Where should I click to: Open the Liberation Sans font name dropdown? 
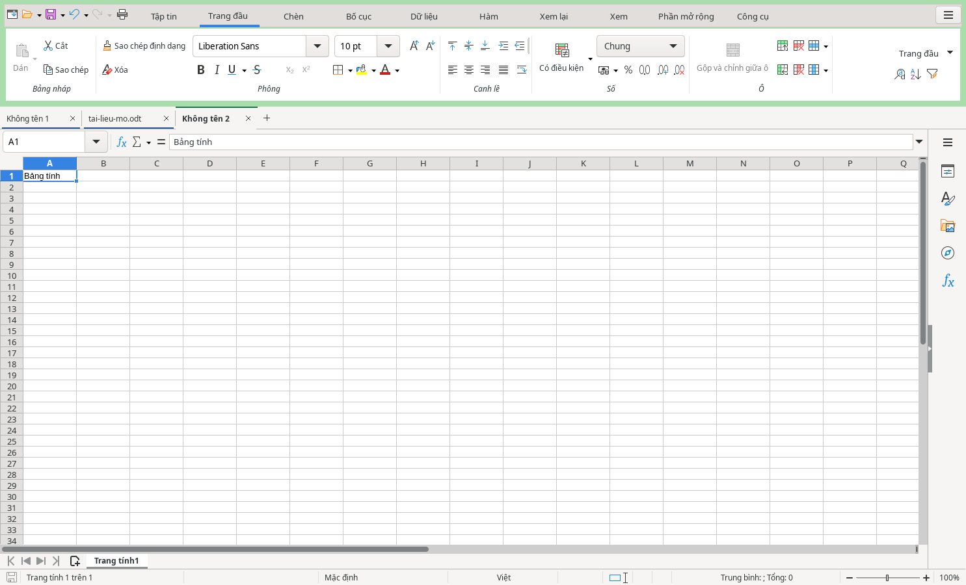tap(317, 46)
